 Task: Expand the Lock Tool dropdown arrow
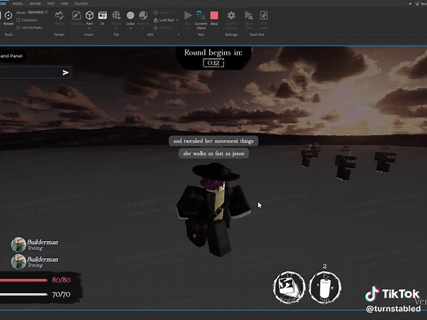177,20
